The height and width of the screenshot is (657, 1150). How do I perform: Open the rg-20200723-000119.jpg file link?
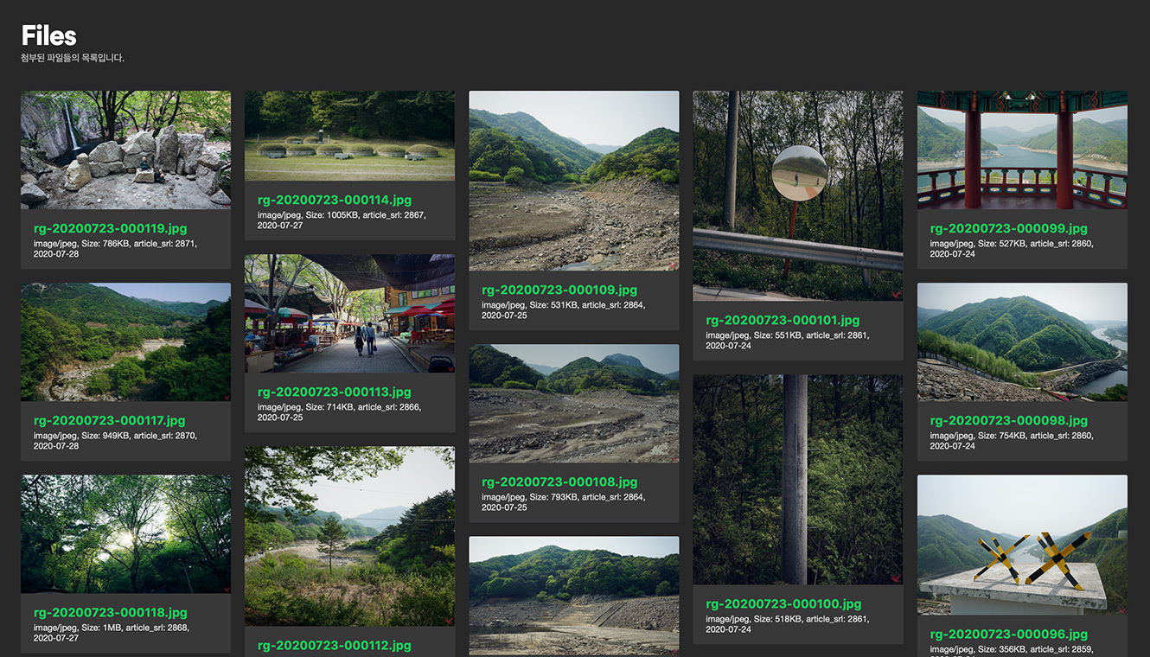pyautogui.click(x=110, y=229)
